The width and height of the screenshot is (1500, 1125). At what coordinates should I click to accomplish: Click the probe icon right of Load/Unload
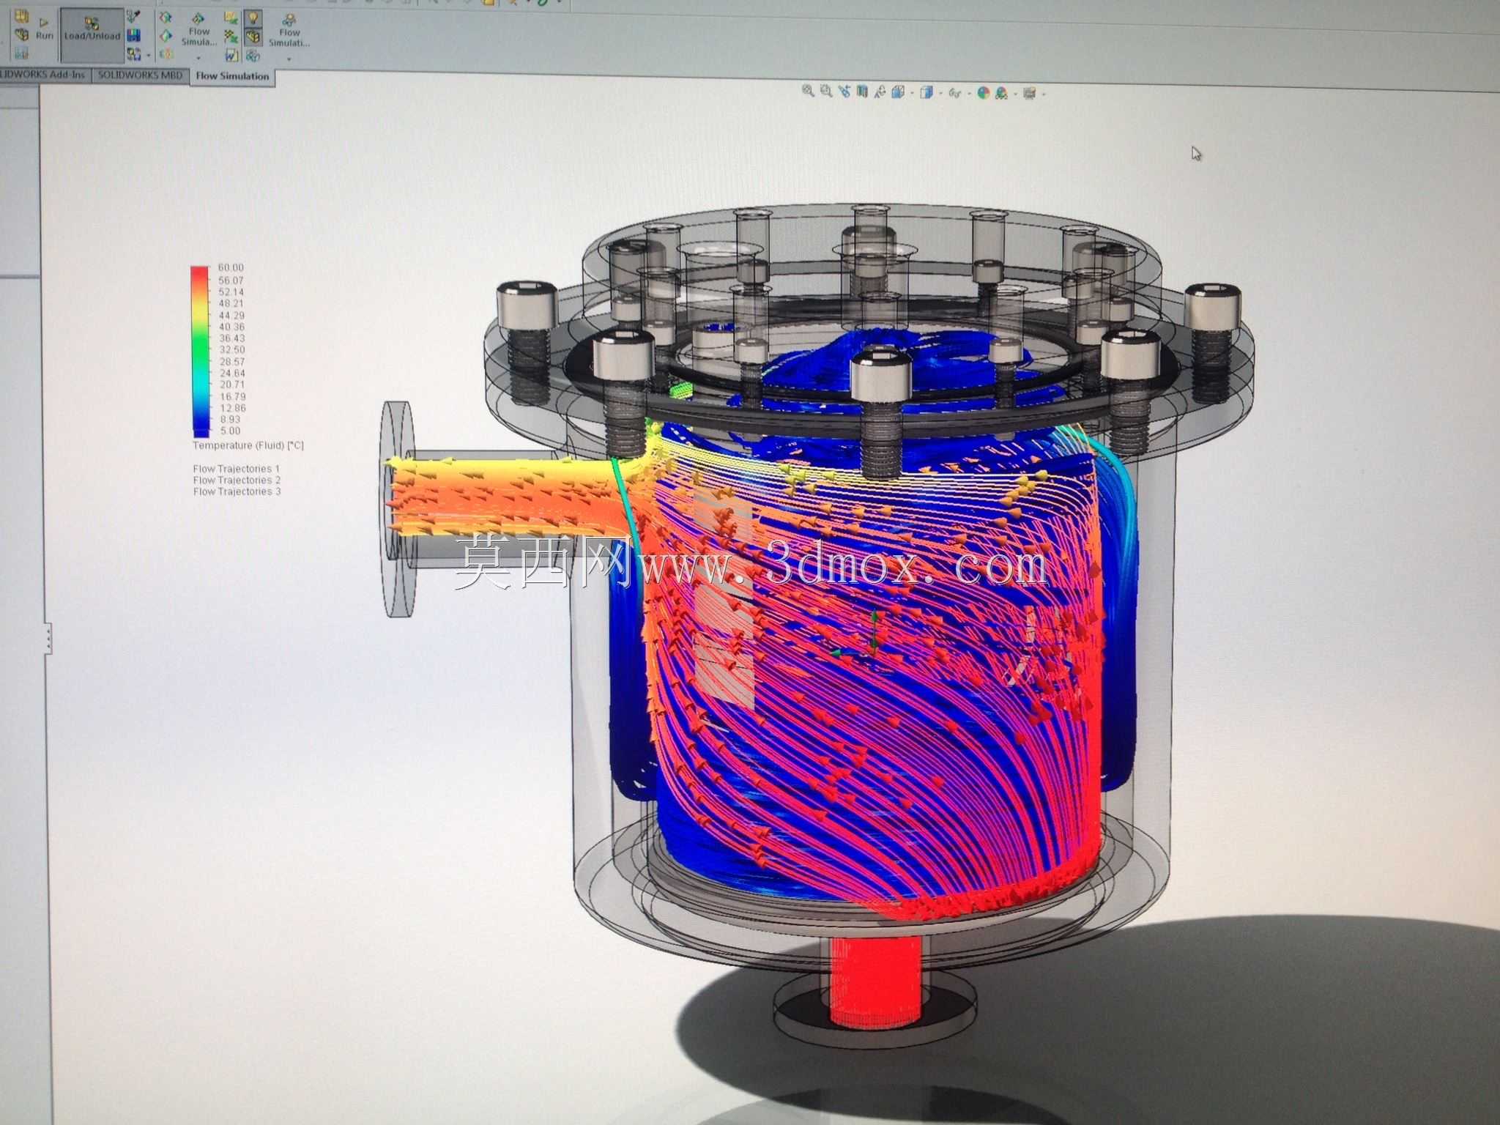tap(133, 16)
